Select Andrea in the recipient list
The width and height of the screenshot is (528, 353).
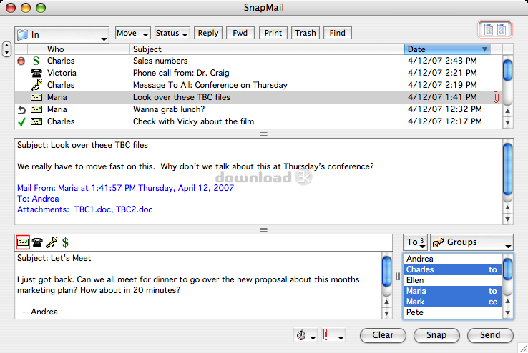click(452, 259)
